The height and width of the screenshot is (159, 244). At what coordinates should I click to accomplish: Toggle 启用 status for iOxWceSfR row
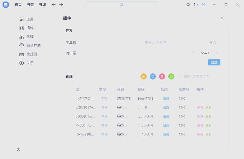pos(166,134)
